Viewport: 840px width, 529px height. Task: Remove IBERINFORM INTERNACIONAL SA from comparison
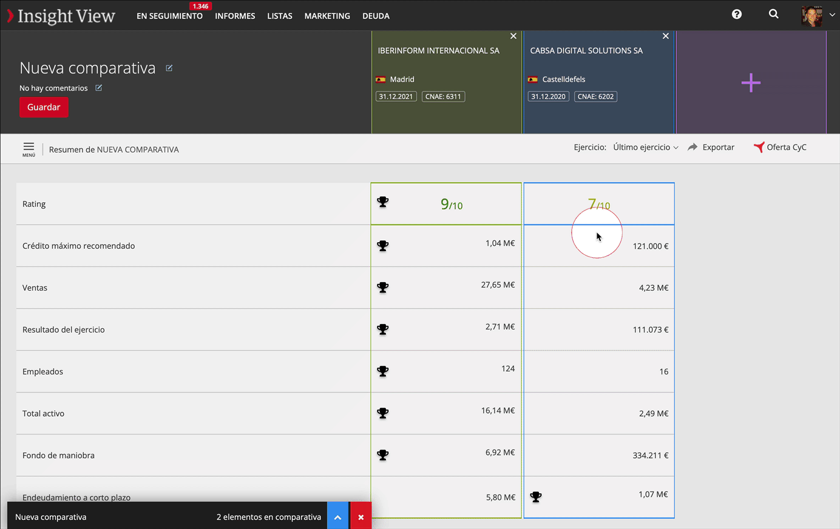point(513,36)
